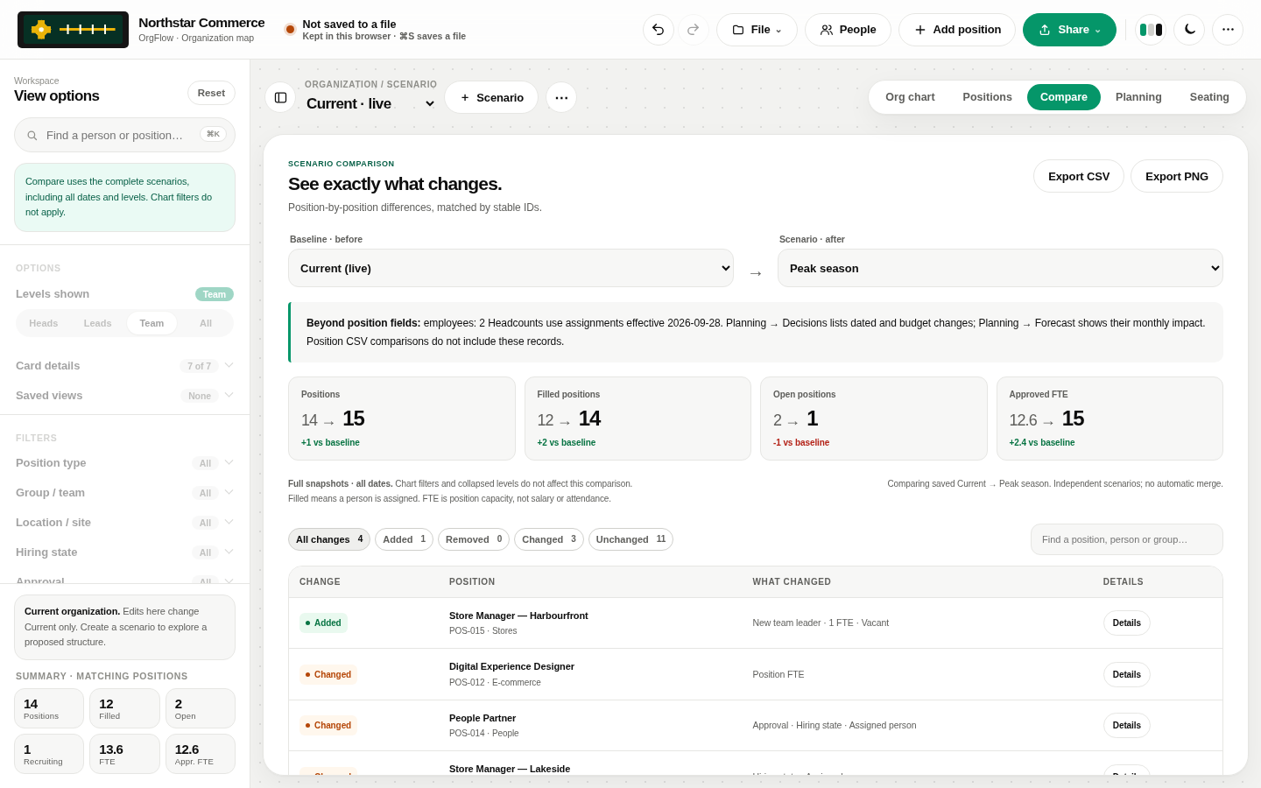The width and height of the screenshot is (1261, 788).
Task: Select the Compare tab
Action: click(1064, 97)
